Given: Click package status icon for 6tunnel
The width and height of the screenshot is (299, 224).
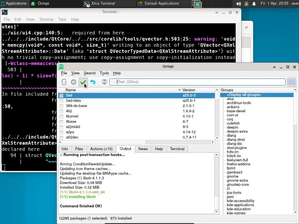Looking at the screenshot, I should 61,116.
